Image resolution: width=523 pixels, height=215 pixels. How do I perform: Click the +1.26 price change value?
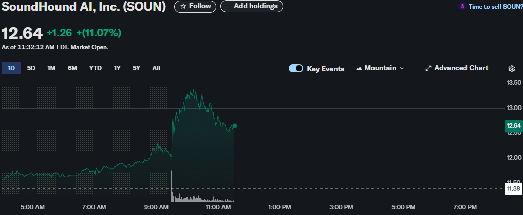click(60, 33)
